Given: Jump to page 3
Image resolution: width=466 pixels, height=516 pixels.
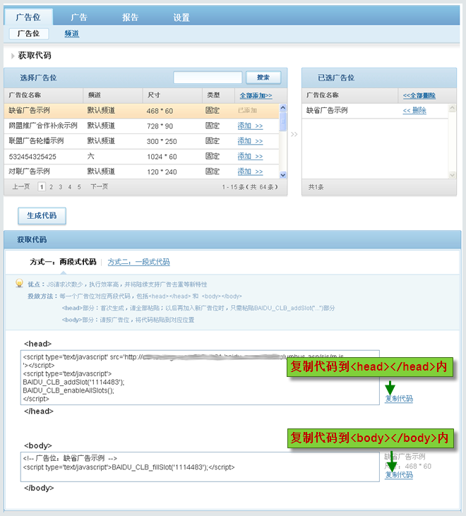Looking at the screenshot, I should [x=61, y=187].
